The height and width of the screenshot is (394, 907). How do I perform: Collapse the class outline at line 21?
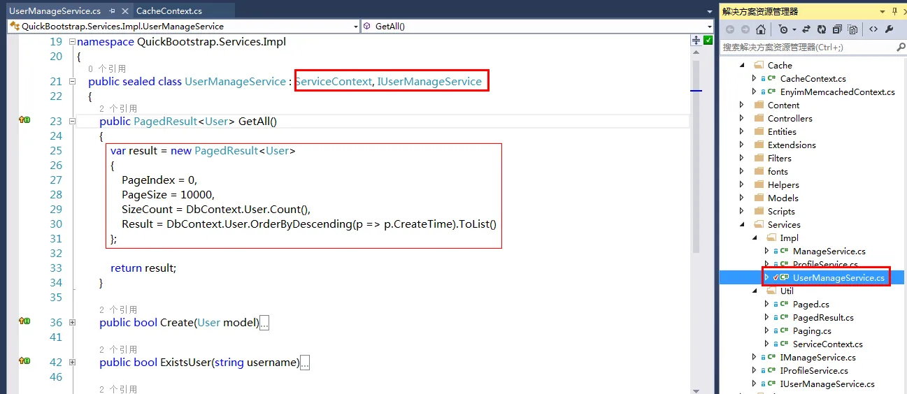point(72,82)
